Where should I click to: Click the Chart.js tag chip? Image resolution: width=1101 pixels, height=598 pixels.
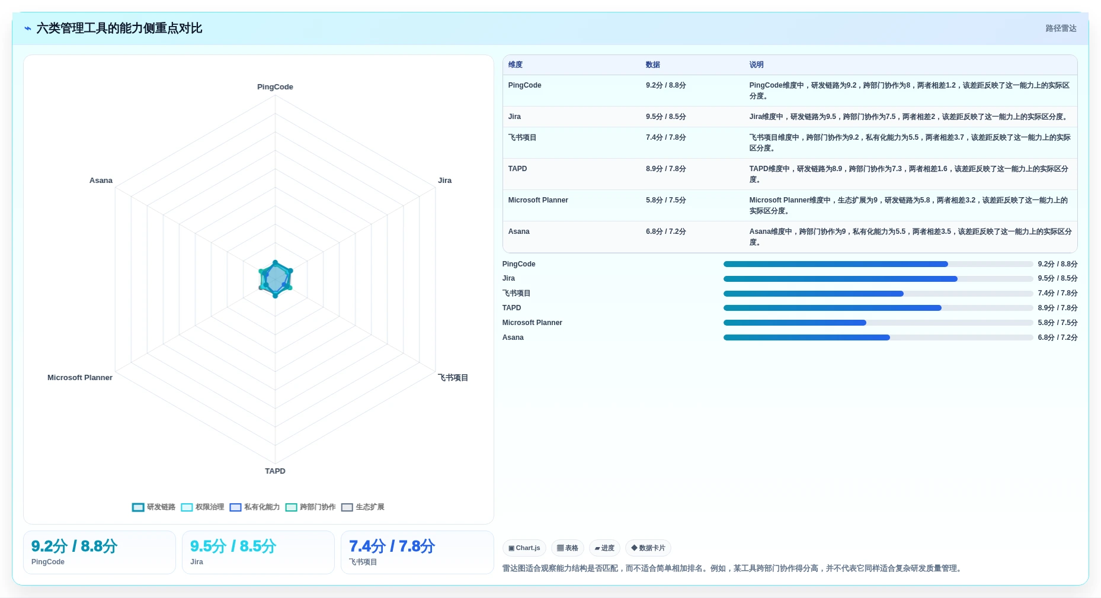coord(524,548)
